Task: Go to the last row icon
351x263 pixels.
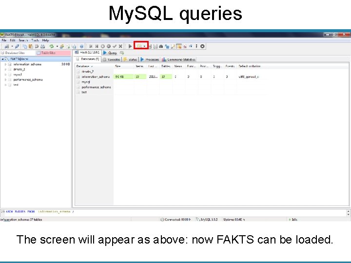Action: point(97,46)
